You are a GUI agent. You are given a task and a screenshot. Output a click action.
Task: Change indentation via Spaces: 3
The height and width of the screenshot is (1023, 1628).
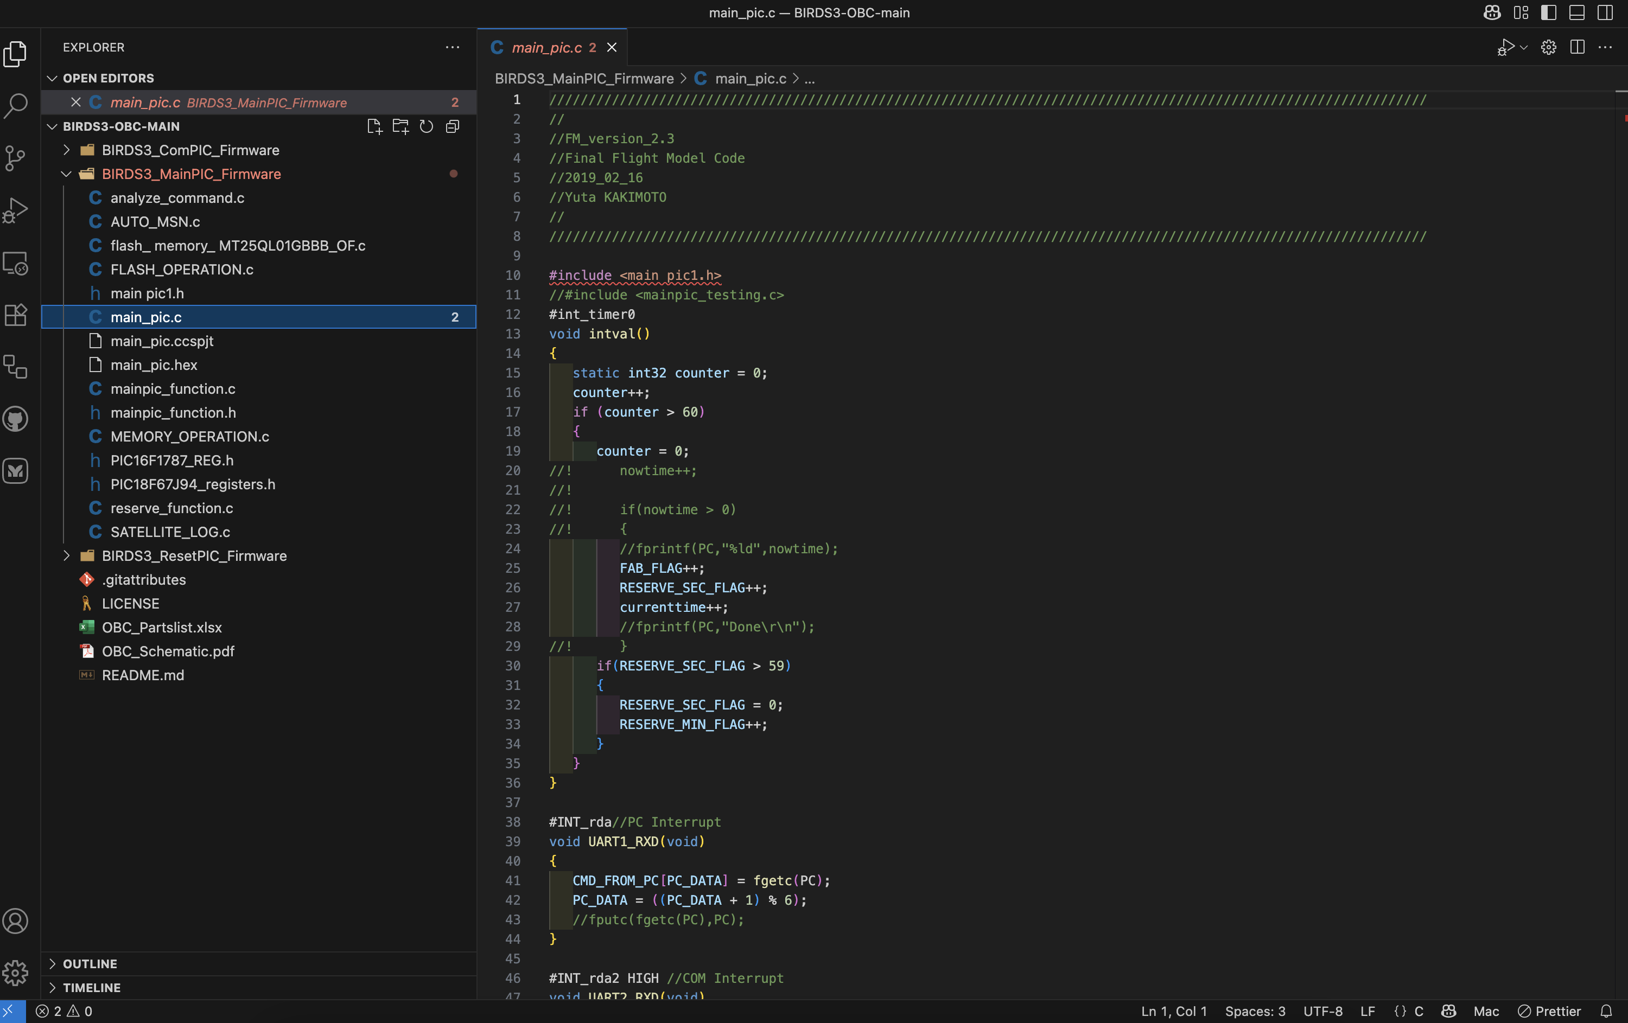click(1255, 1011)
